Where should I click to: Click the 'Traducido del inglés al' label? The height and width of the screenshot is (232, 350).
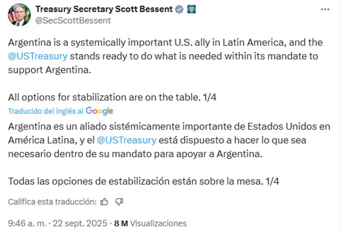pyautogui.click(x=46, y=111)
